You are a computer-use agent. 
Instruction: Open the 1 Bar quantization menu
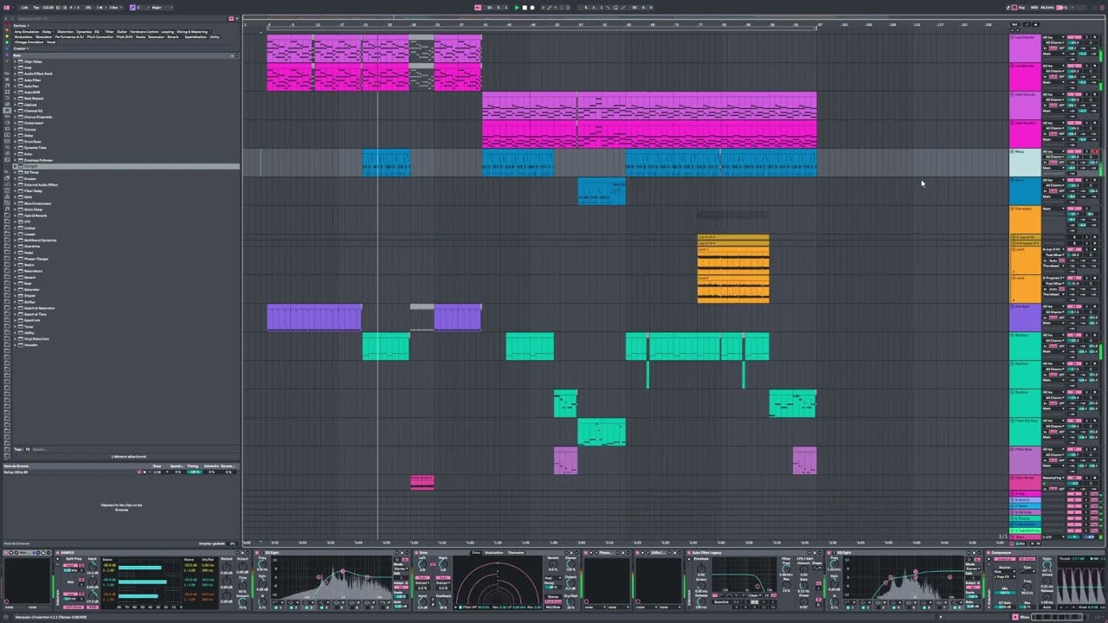point(116,7)
